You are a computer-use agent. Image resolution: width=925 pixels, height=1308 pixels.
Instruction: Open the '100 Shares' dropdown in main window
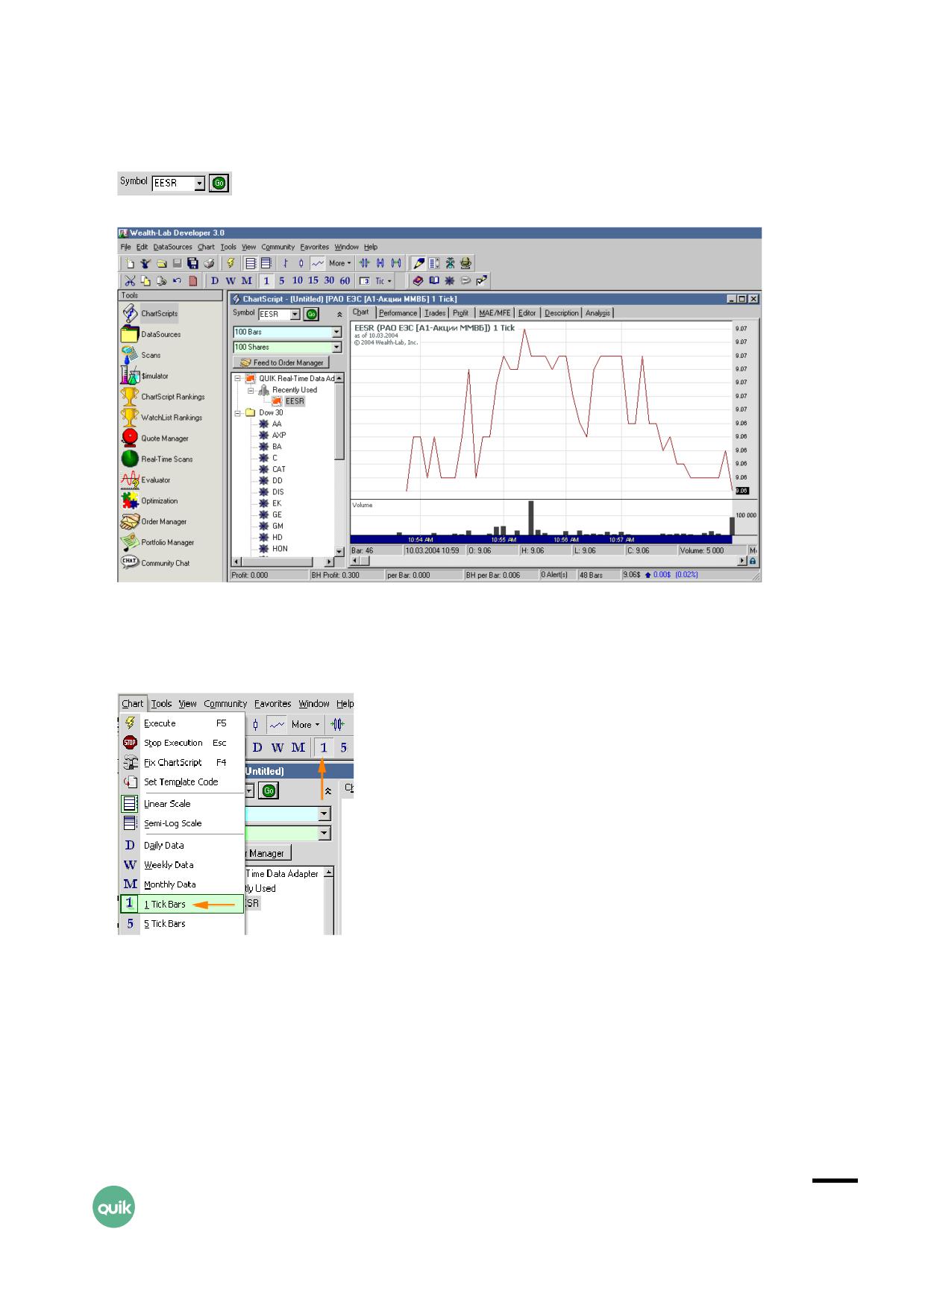coord(336,347)
